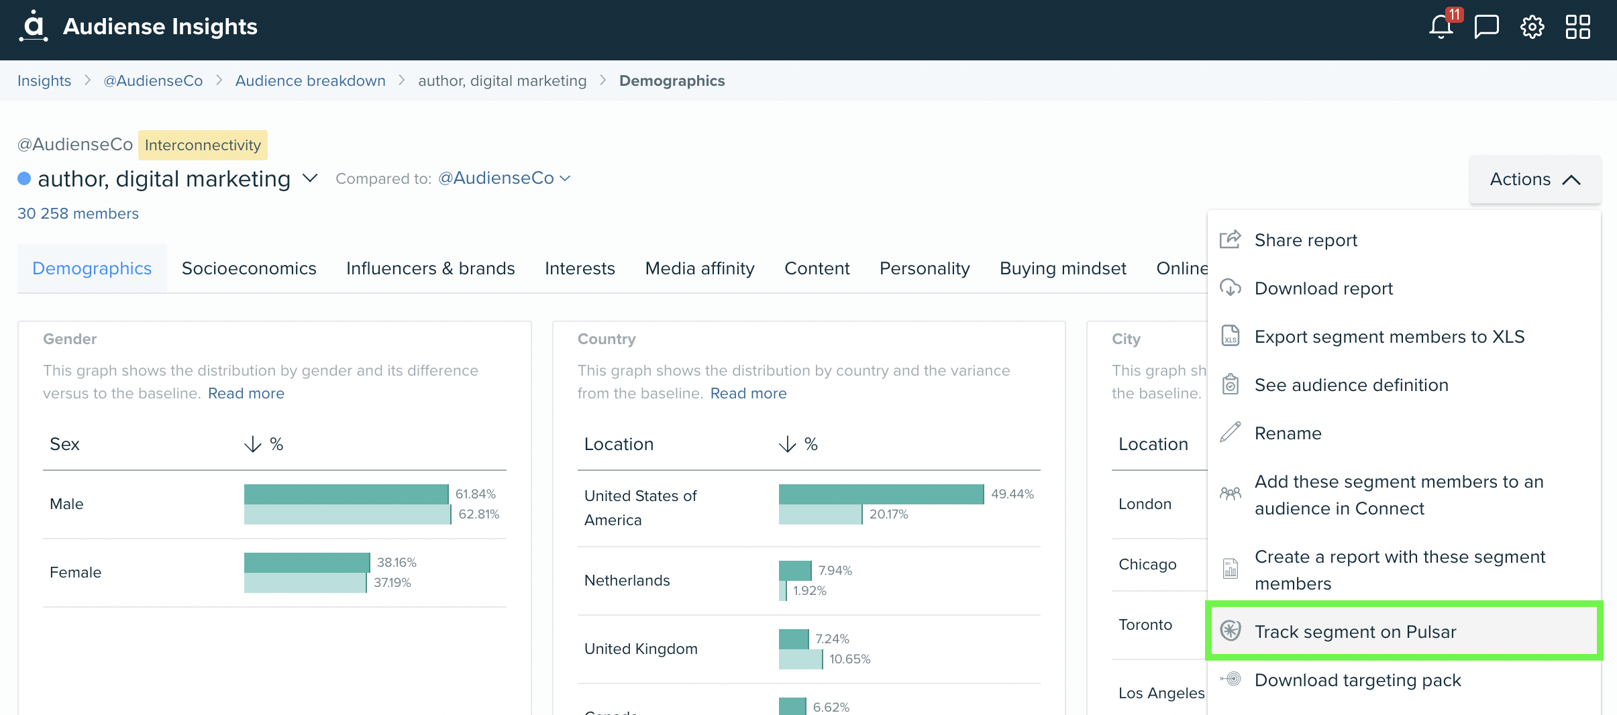
Task: Select the Female row label
Action: 75,572
